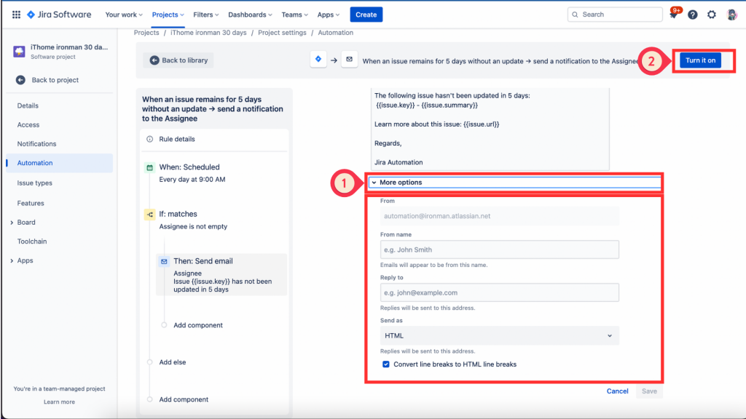Viewport: 746px width, 419px height.
Task: Click the Turn it on button
Action: 700,60
